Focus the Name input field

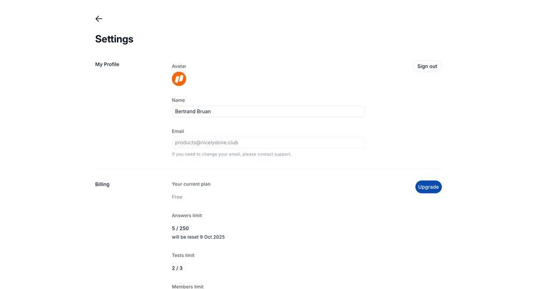point(268,112)
